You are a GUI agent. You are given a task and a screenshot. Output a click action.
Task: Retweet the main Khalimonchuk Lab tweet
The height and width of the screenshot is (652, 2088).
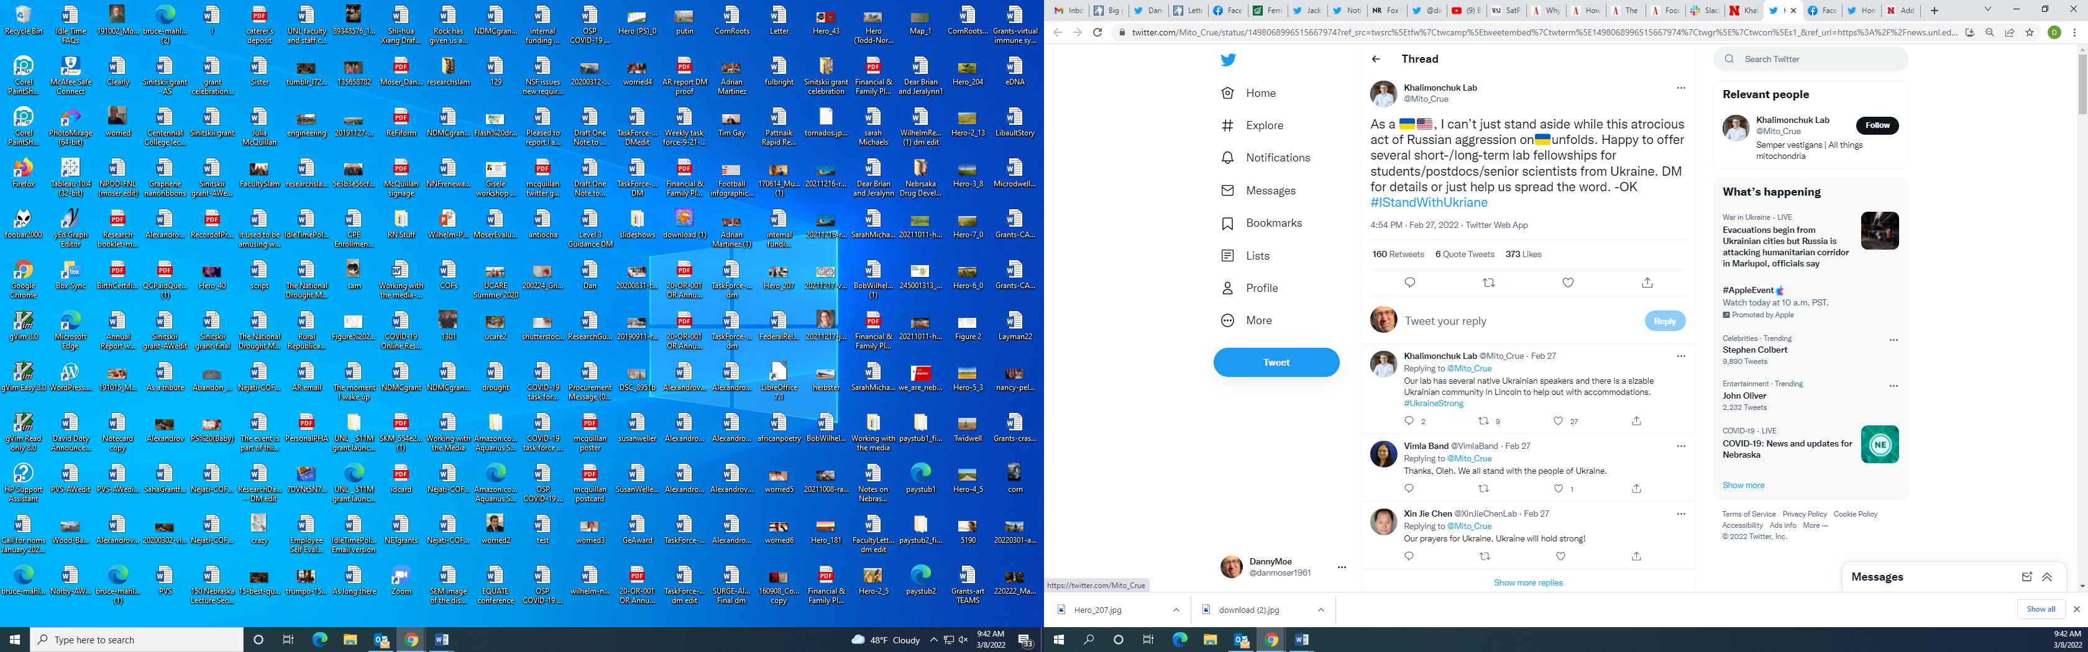click(1488, 283)
